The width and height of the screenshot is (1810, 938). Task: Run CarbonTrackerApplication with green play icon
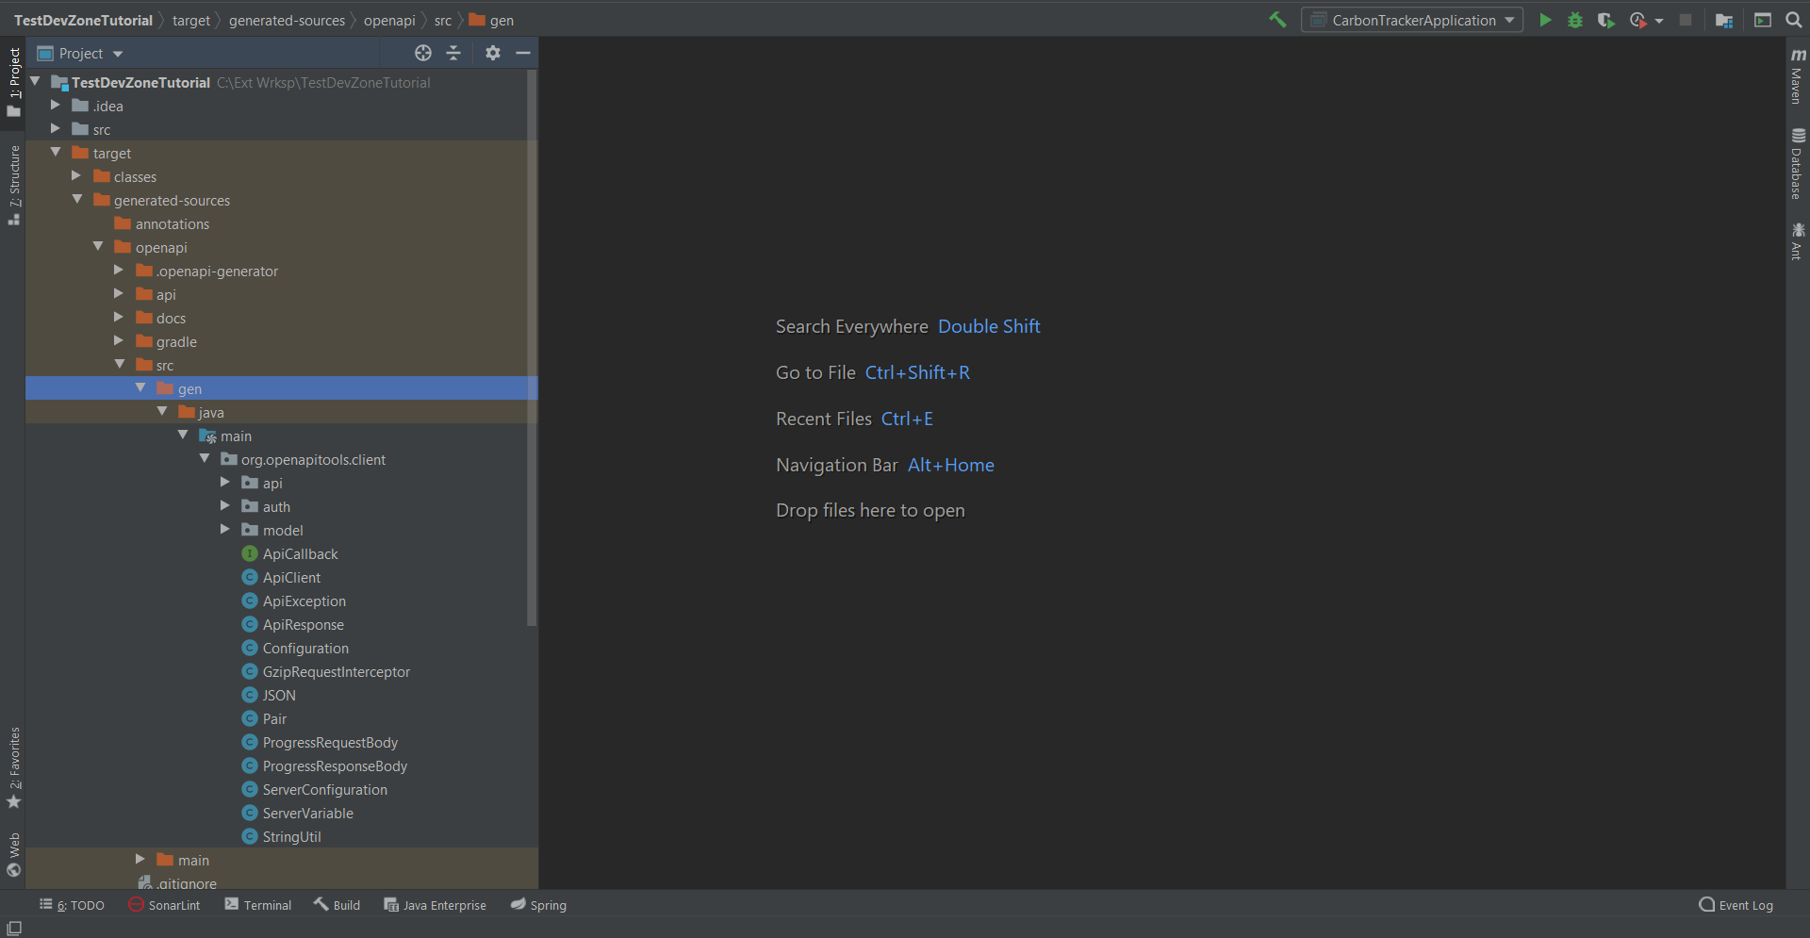click(x=1545, y=20)
